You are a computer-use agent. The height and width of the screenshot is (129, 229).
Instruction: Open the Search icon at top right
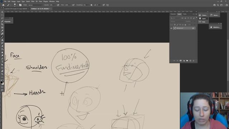[x=218, y=5]
